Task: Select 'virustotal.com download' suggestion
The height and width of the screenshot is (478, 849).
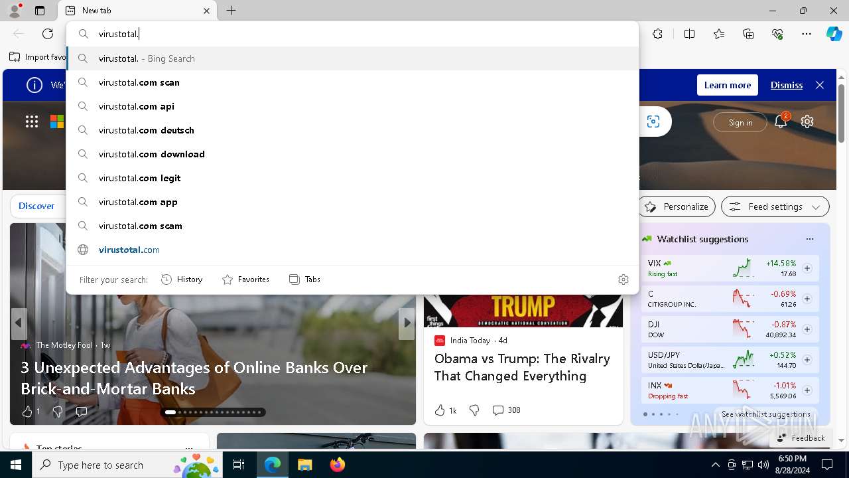Action: (x=353, y=154)
